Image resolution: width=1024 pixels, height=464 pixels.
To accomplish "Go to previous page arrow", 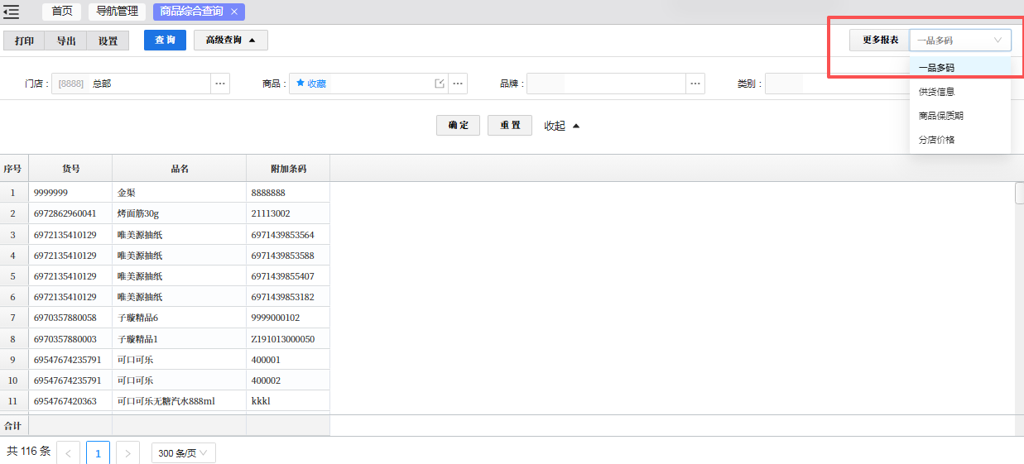I will tap(69, 453).
